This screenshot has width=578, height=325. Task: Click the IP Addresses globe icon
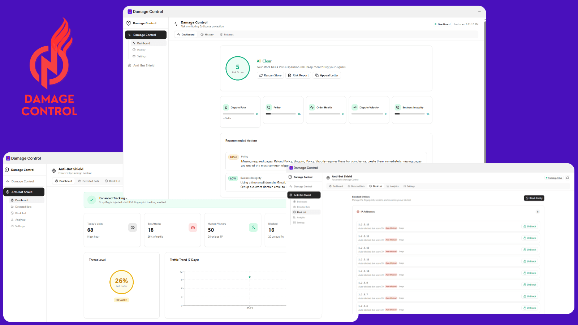click(358, 212)
